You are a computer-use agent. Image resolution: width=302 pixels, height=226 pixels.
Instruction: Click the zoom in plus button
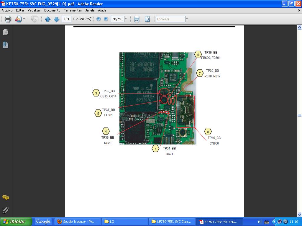(x=106, y=19)
